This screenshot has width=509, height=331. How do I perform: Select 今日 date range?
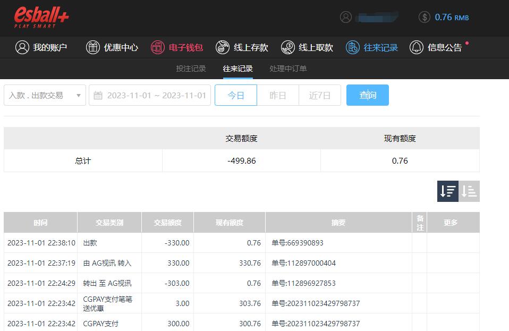(235, 95)
